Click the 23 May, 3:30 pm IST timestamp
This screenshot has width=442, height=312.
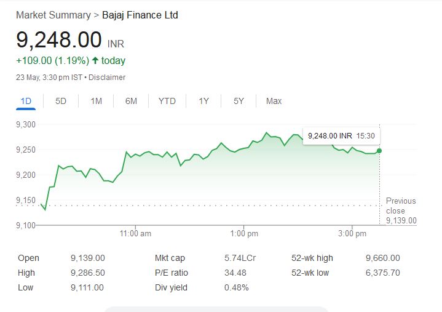coord(49,78)
